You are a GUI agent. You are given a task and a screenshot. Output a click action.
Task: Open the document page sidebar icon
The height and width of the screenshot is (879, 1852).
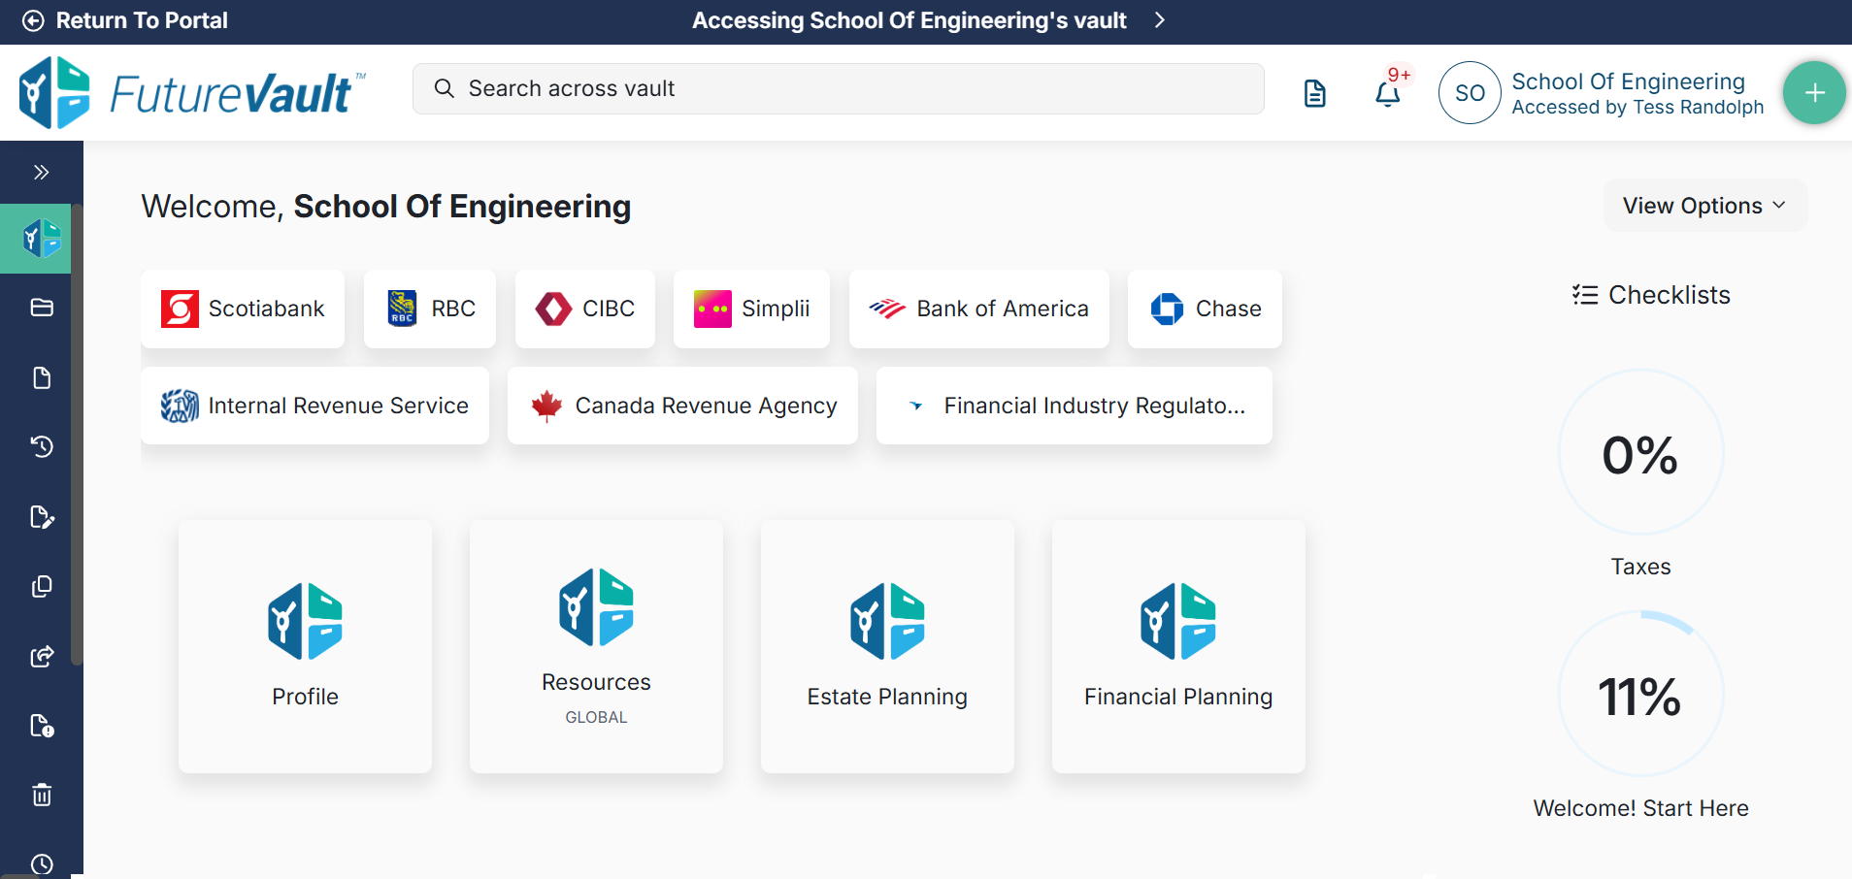(x=42, y=377)
